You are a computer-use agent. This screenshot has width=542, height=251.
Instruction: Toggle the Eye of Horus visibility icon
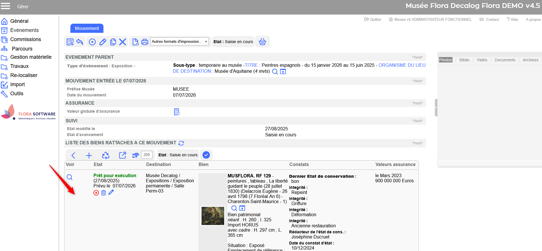(135, 155)
